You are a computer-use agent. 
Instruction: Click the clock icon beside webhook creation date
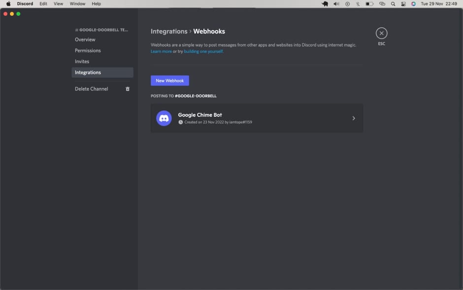pos(180,122)
